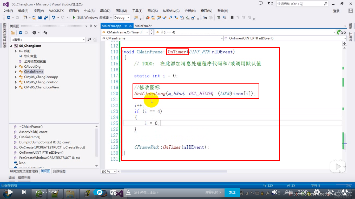Click the open file toolbar icon
This screenshot has height=199, width=355.
pos(35,18)
